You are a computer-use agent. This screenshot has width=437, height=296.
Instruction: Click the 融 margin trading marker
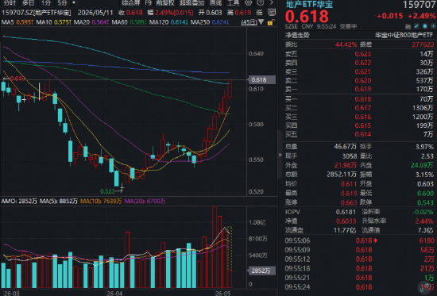(x=408, y=26)
